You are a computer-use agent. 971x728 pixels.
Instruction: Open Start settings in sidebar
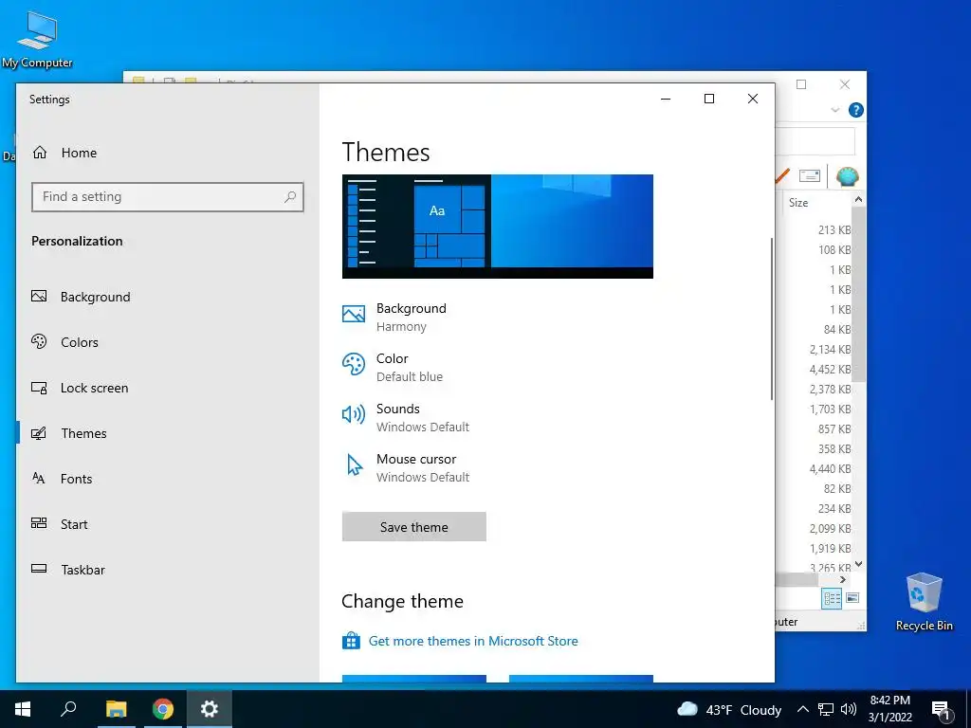[60, 523]
